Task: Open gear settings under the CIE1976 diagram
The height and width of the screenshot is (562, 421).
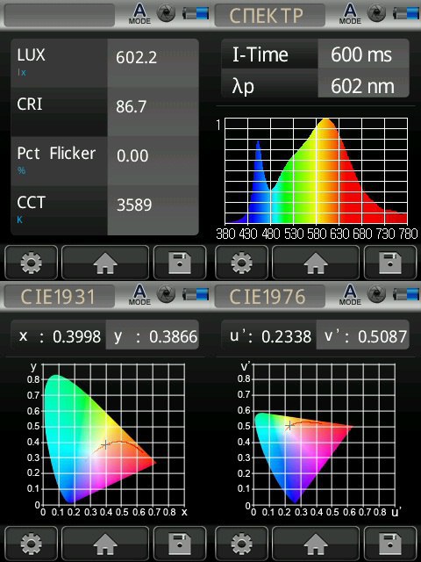Action: click(241, 544)
